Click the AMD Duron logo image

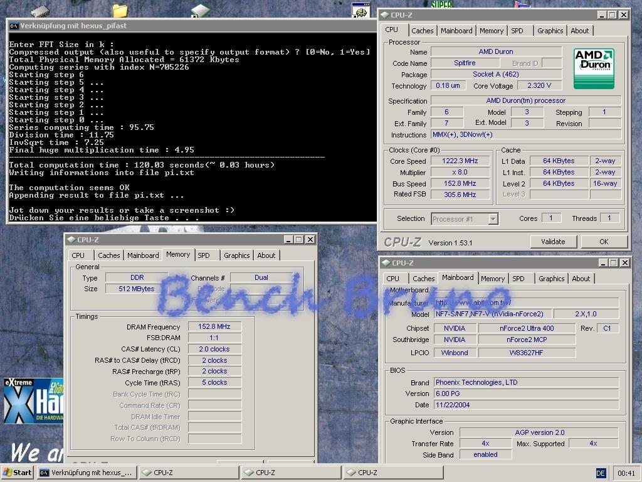click(x=594, y=69)
